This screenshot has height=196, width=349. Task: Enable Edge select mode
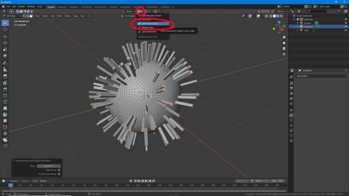tap(28, 16)
